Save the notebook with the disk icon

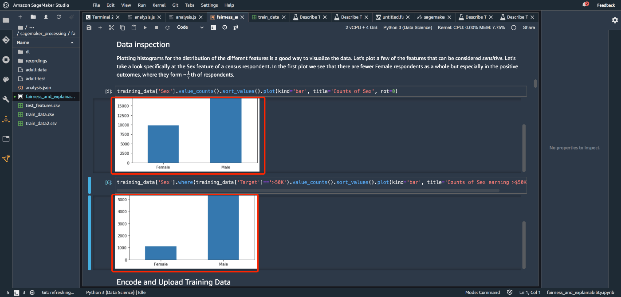[89, 27]
